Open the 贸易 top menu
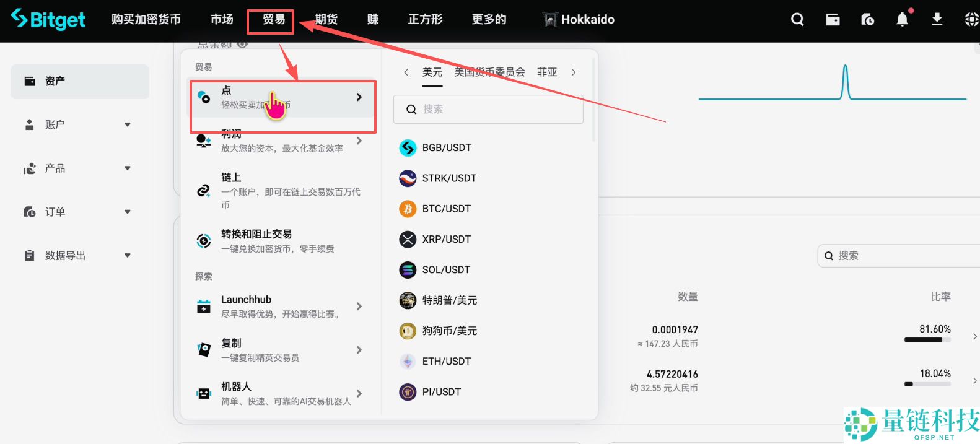980x444 pixels. 274,19
